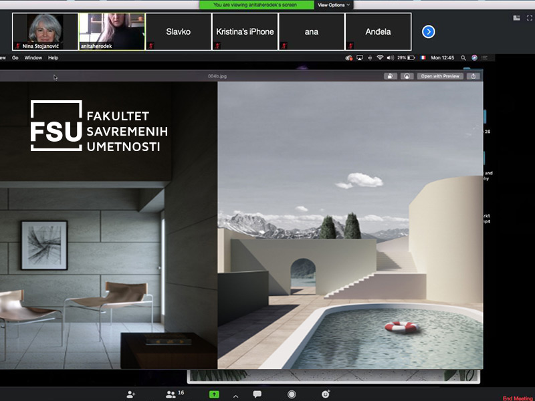The image size is (535, 401).
Task: Show next participants with the blue arrow
Action: pyautogui.click(x=429, y=31)
